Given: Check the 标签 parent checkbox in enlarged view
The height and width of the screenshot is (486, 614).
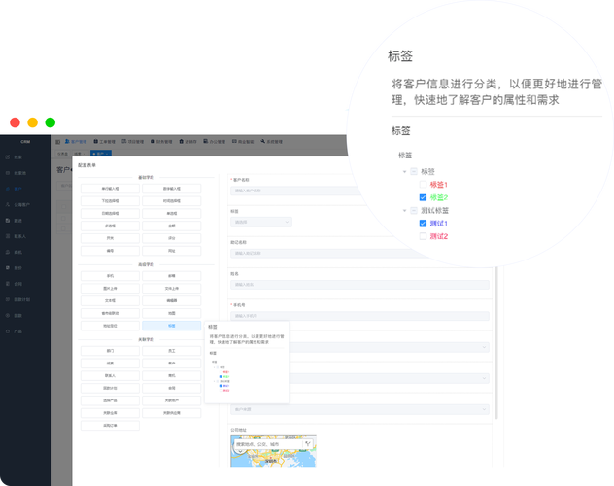Looking at the screenshot, I should [414, 171].
